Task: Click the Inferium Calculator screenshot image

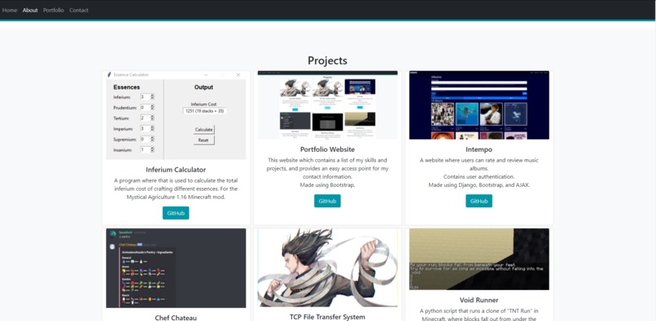Action: click(x=176, y=115)
